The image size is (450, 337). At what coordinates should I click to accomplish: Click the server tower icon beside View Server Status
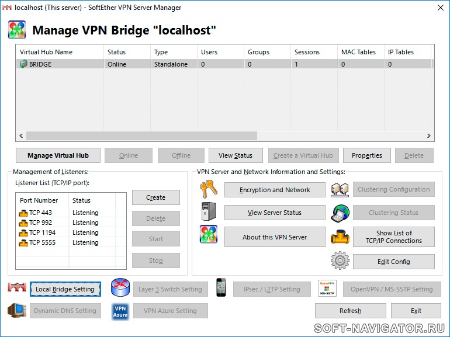point(209,211)
